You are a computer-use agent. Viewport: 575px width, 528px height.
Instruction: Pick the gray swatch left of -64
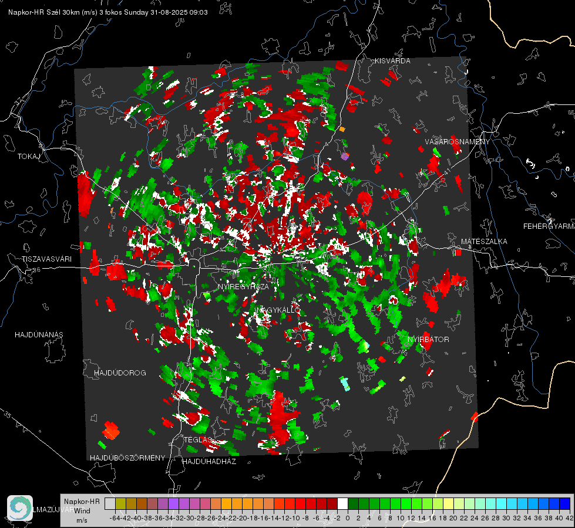tap(110, 504)
